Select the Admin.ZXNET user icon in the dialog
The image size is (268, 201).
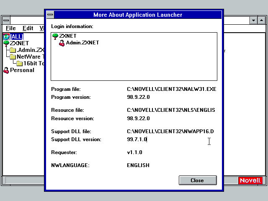[62, 43]
